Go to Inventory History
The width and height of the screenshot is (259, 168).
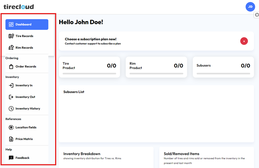pos(28,108)
